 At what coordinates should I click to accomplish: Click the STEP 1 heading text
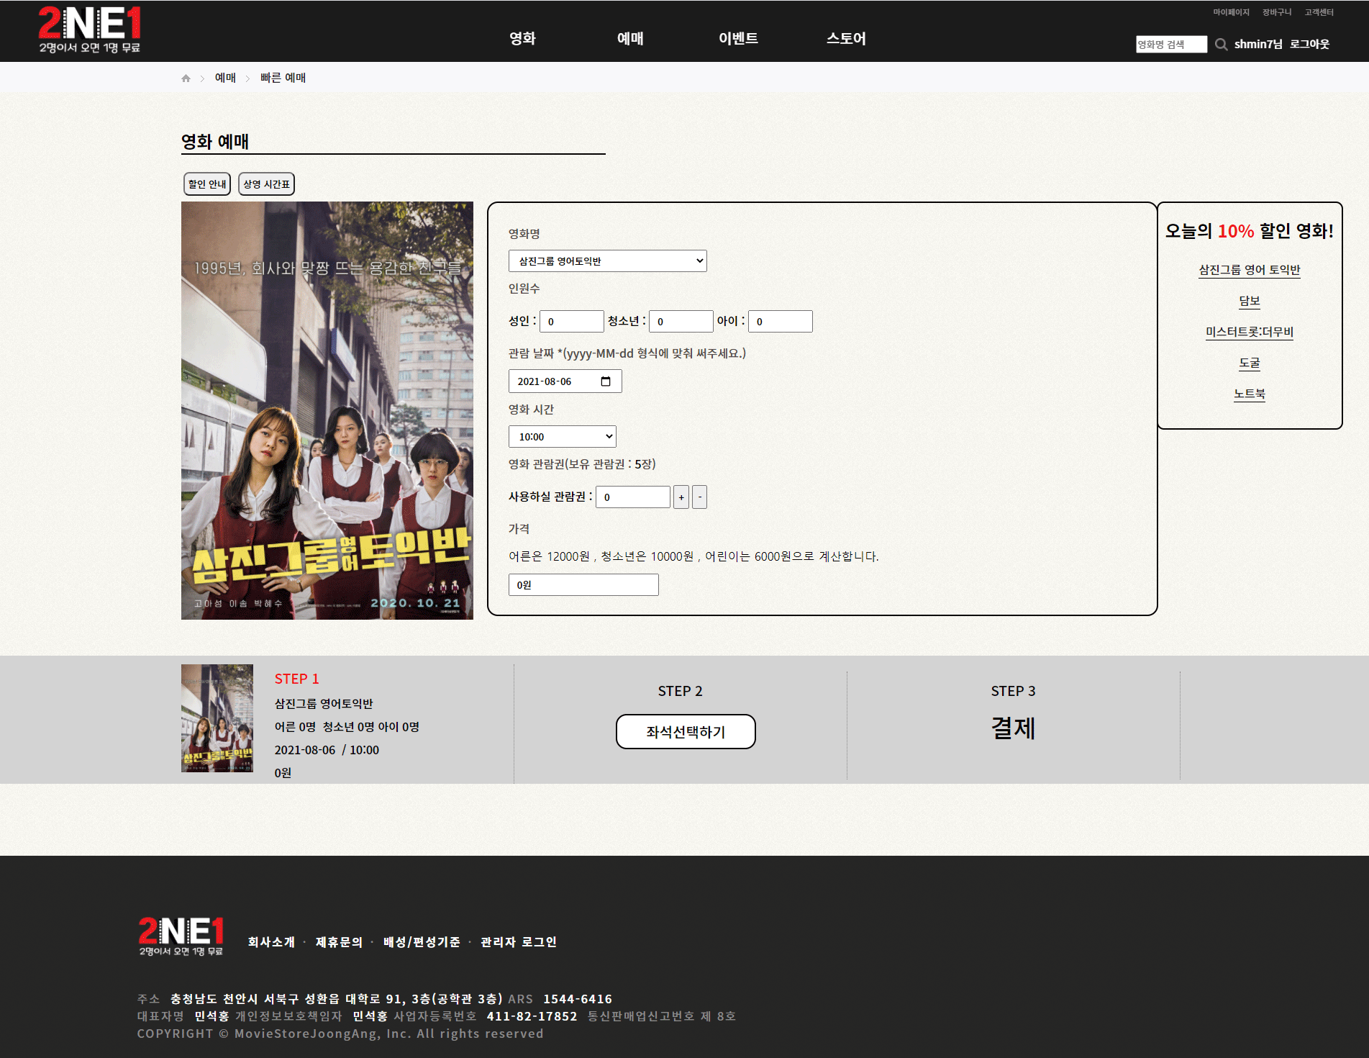(296, 679)
